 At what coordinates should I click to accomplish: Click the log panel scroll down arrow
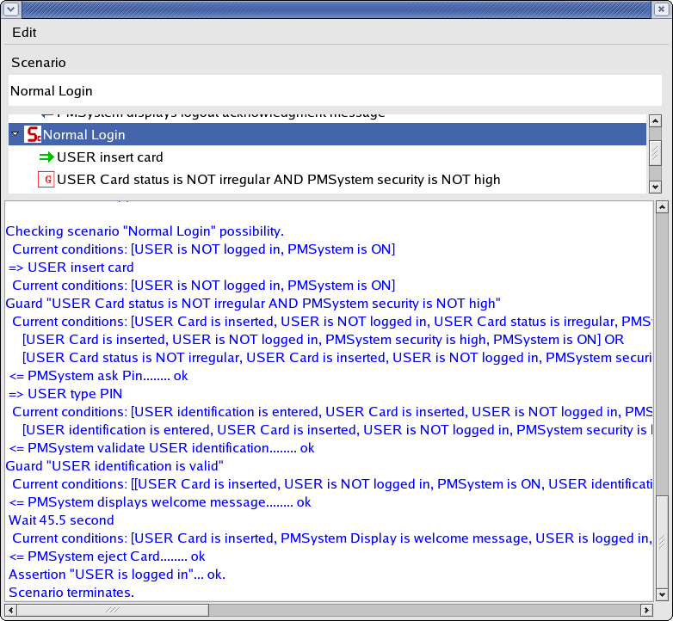(x=661, y=594)
